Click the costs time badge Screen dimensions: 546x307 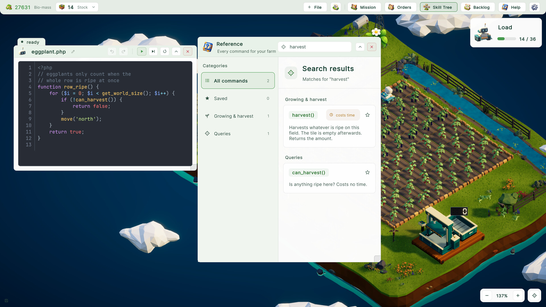[x=343, y=115]
